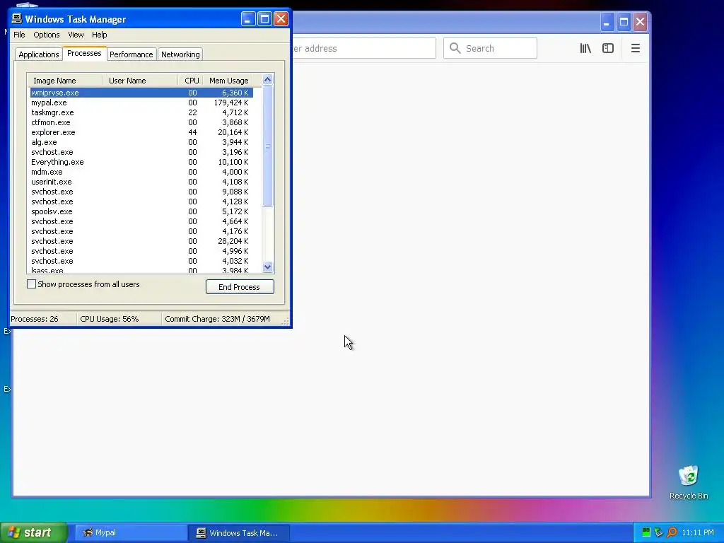
Task: Maximize the Mypal browser window
Action: (x=624, y=22)
